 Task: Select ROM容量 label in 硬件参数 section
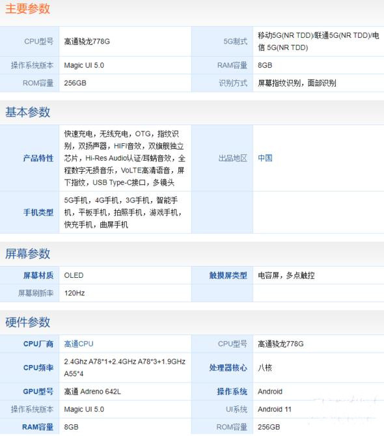[x=232, y=427]
